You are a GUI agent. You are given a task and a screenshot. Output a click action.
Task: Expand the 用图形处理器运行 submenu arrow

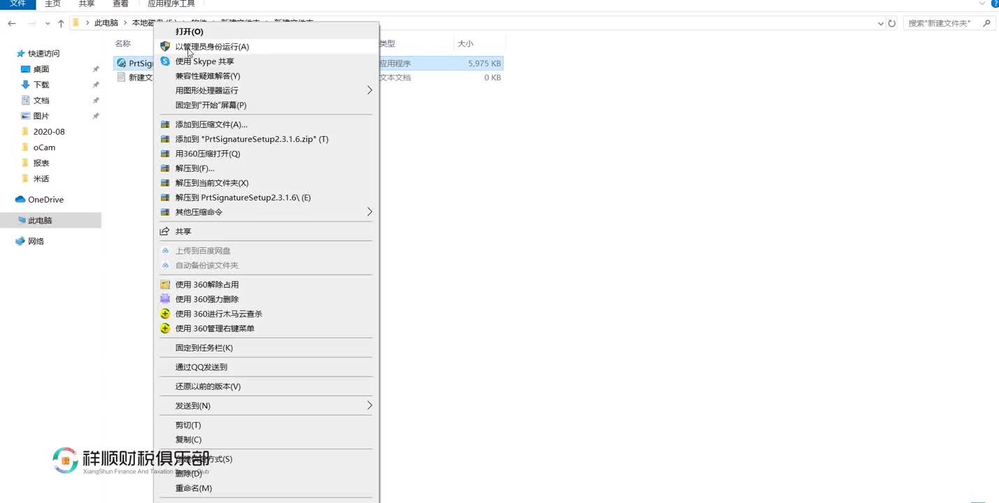(x=369, y=90)
